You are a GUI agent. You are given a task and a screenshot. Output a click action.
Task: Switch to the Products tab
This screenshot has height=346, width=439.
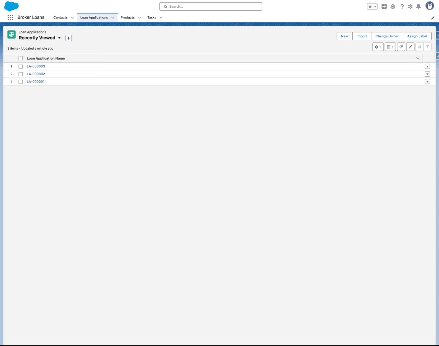click(128, 17)
